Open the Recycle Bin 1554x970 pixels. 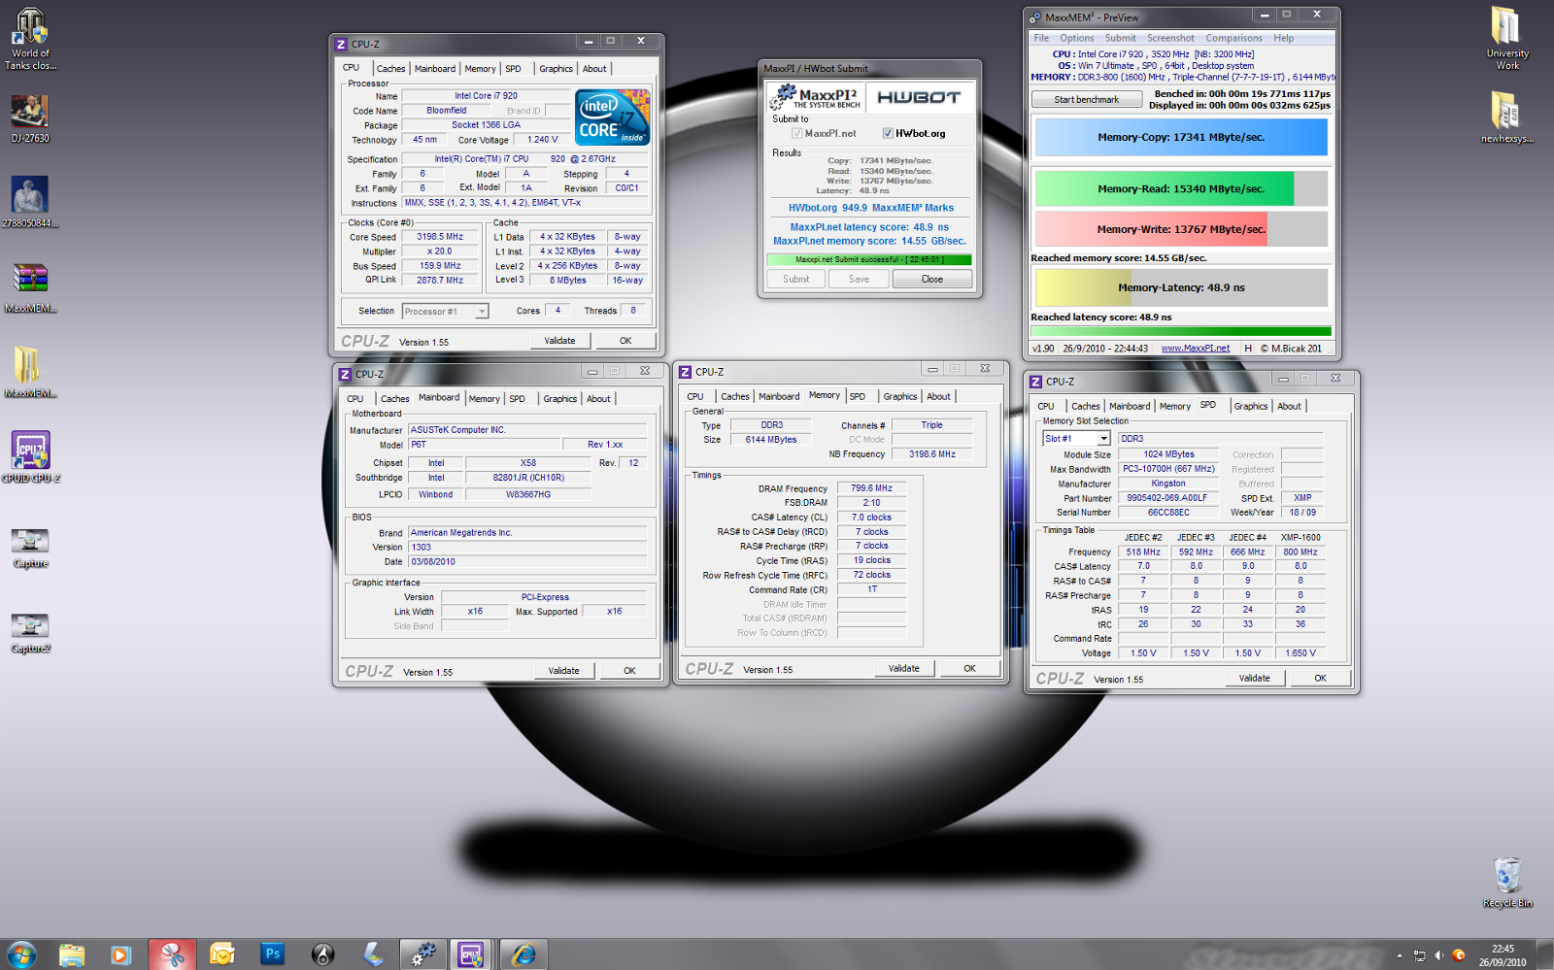click(x=1507, y=883)
